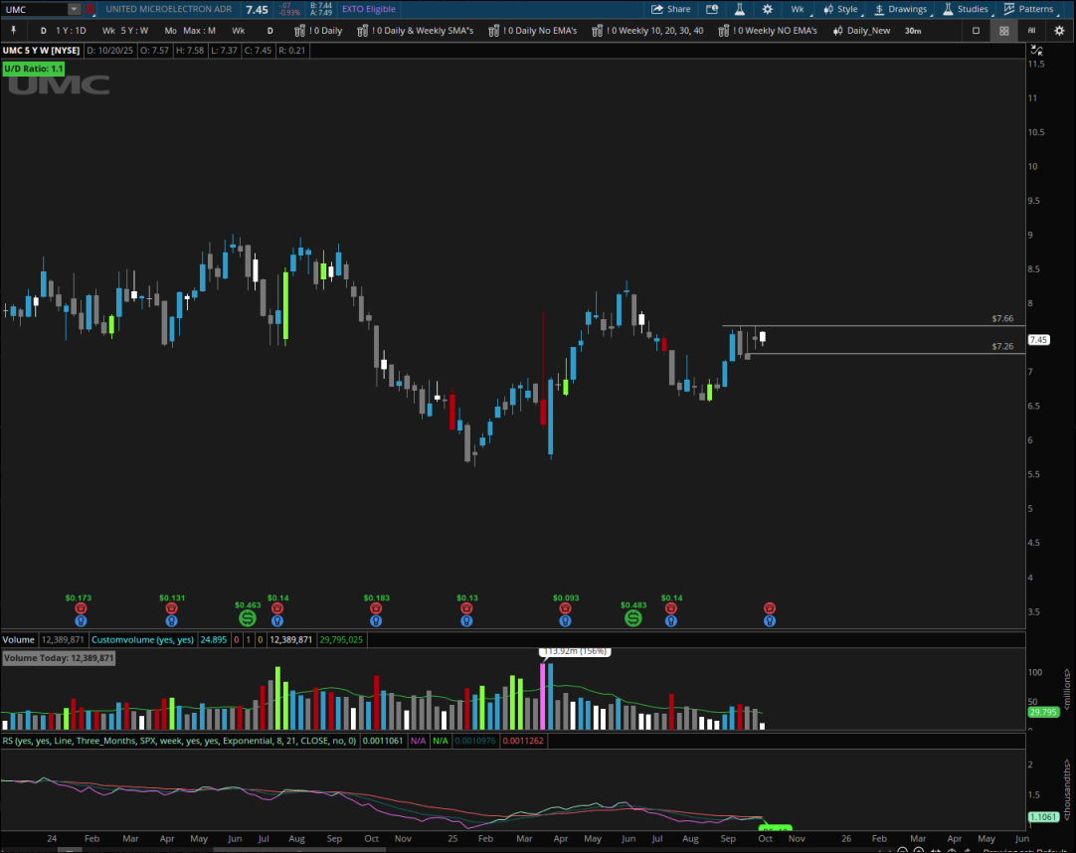Image resolution: width=1076 pixels, height=853 pixels.
Task: Click the red clipboard link icon beside symbol
Action: (x=90, y=10)
